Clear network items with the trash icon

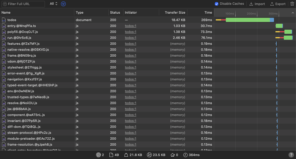point(292,4)
